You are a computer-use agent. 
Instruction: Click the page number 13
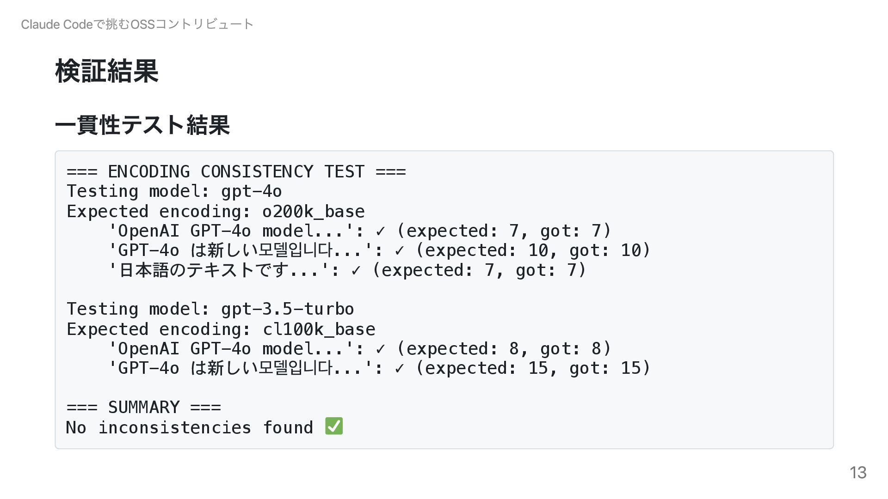pyautogui.click(x=858, y=473)
